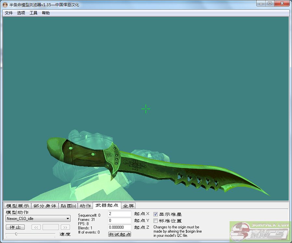The width and height of the screenshot is (292, 243).
Task: Enable the 标准位置 checkbox
Action: [155, 221]
